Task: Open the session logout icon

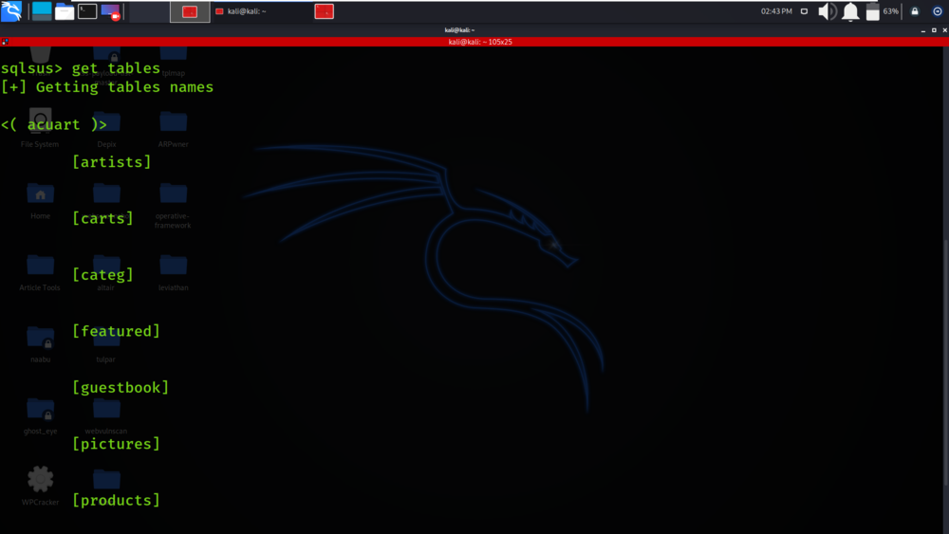Action: [x=938, y=10]
